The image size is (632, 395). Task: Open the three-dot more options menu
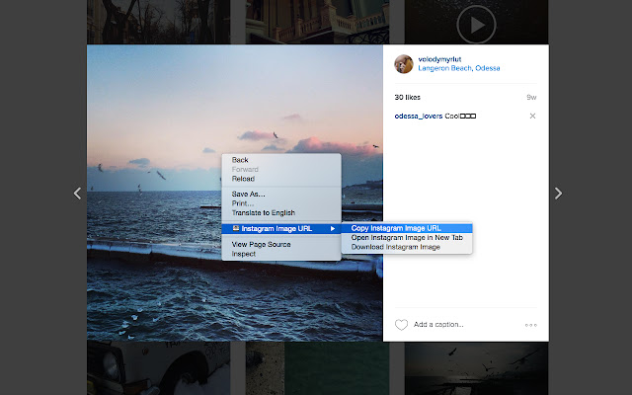(x=530, y=325)
